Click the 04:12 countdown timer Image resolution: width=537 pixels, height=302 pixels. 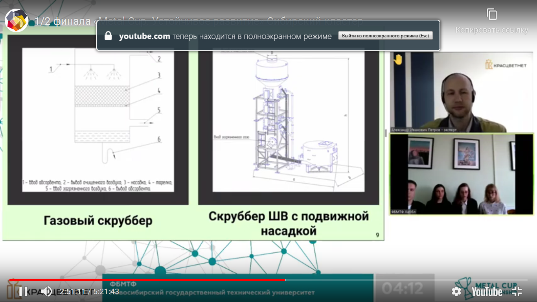click(x=403, y=289)
